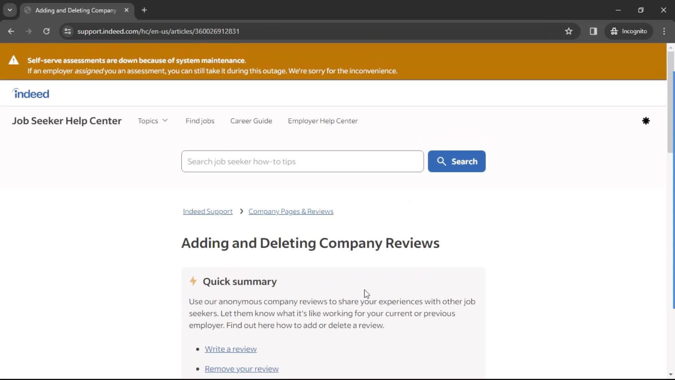Open the site information icon in the address bar

(68, 31)
